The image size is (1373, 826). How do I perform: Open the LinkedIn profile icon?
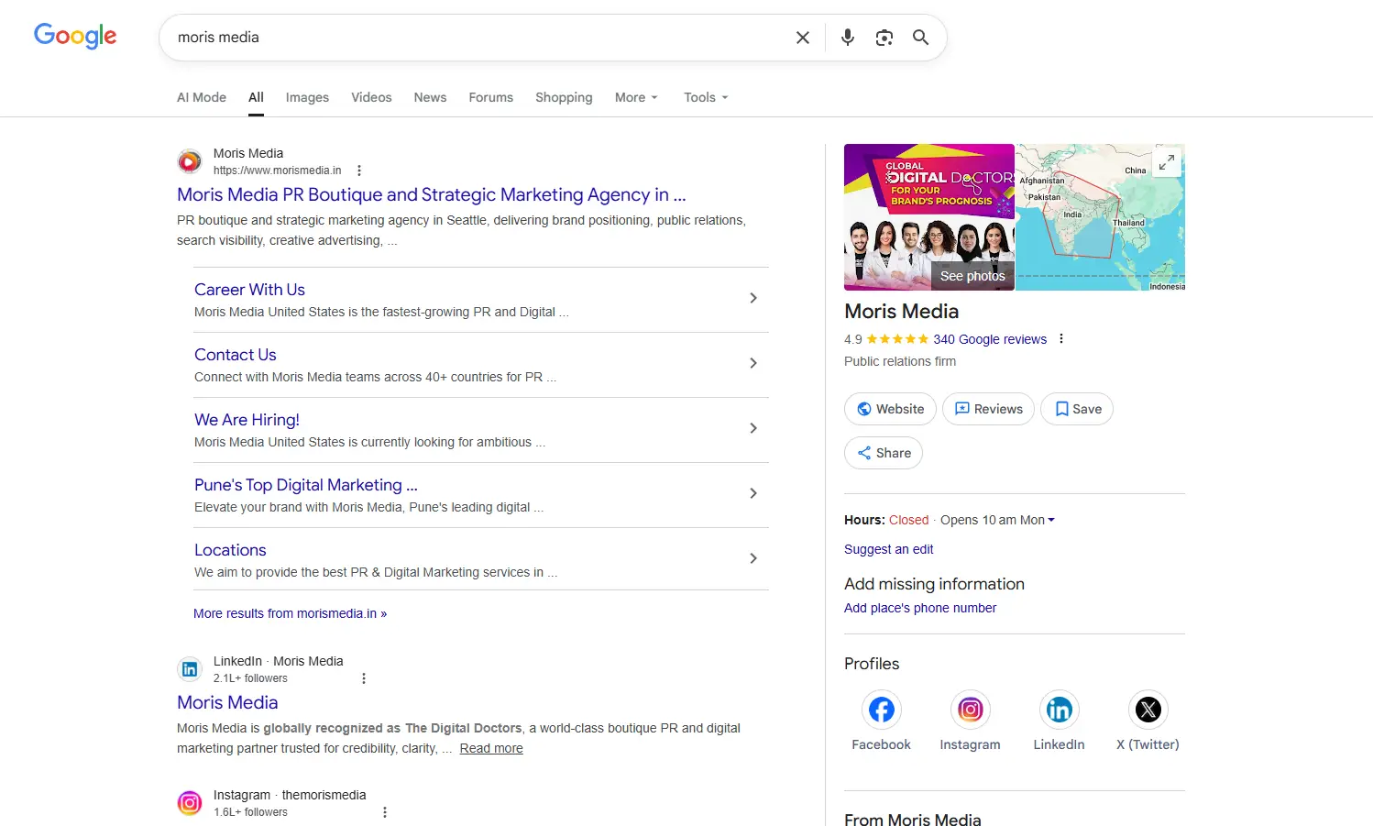point(1059,710)
